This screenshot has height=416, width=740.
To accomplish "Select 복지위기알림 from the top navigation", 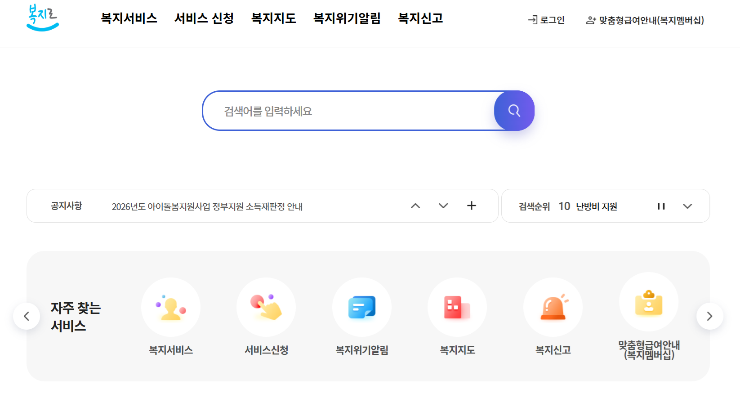I will pyautogui.click(x=346, y=18).
